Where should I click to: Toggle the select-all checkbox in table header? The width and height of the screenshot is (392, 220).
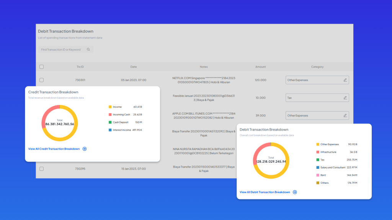(x=41, y=67)
